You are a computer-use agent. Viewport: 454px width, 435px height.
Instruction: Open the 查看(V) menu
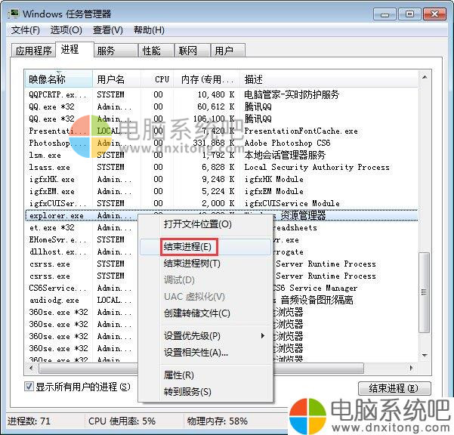click(108, 30)
